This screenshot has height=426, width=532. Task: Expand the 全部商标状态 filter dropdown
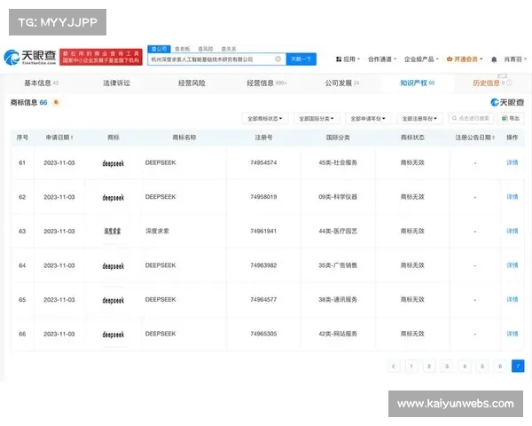264,118
